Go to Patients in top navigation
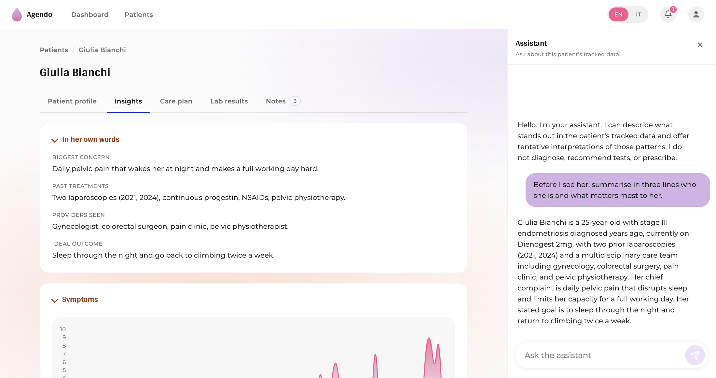 tap(139, 15)
